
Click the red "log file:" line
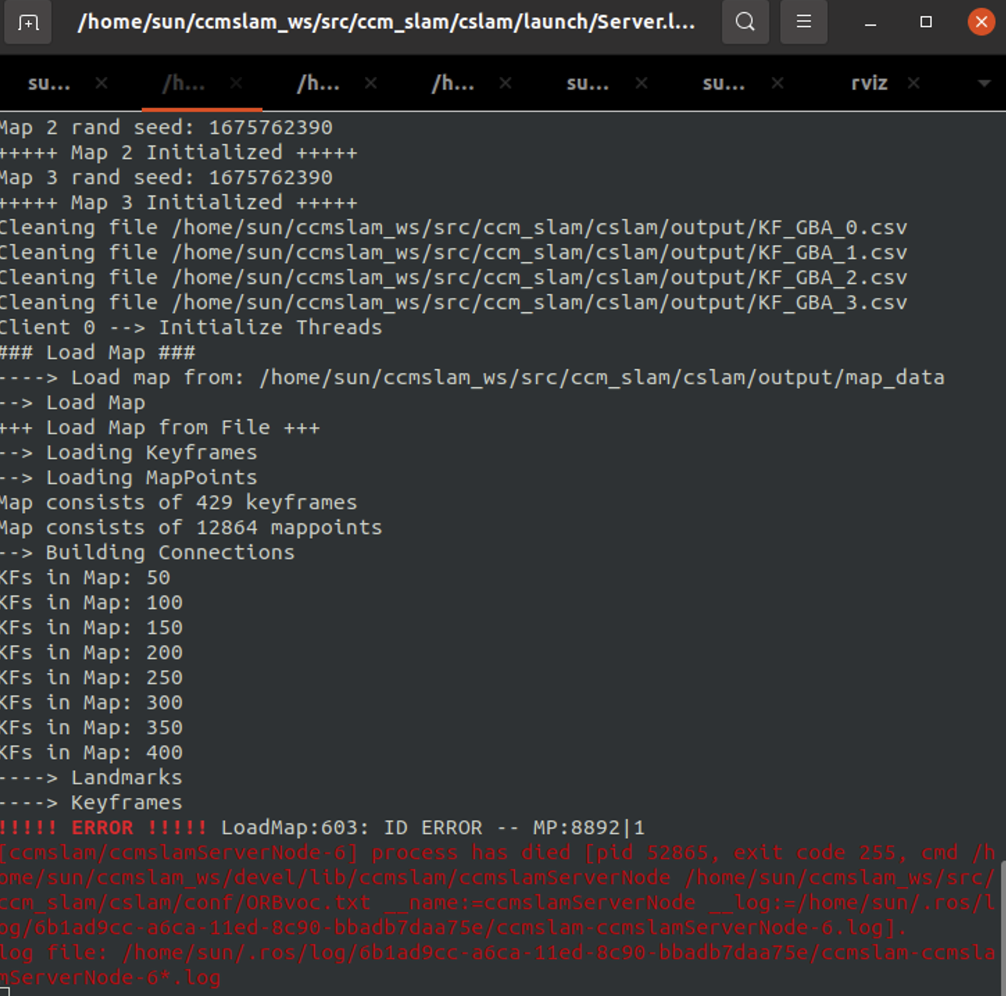tap(497, 952)
